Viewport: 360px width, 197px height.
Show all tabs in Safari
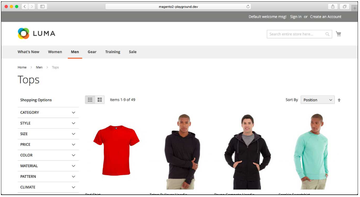click(x=344, y=7)
